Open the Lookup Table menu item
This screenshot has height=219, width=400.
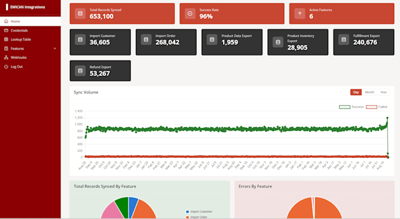[31, 39]
